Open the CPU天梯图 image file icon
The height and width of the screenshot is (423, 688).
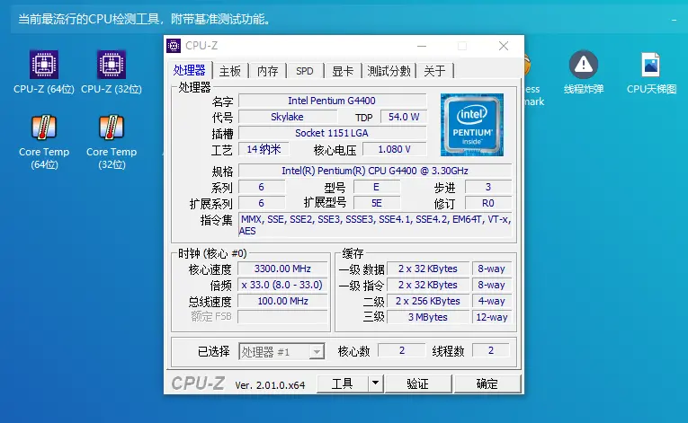tap(651, 65)
